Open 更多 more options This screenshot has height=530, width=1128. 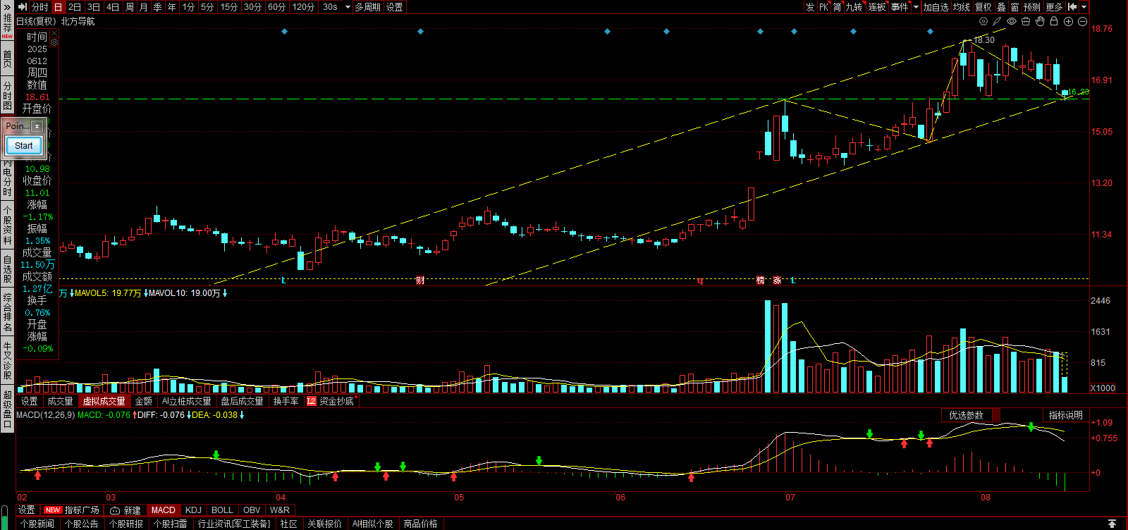pyautogui.click(x=1054, y=7)
